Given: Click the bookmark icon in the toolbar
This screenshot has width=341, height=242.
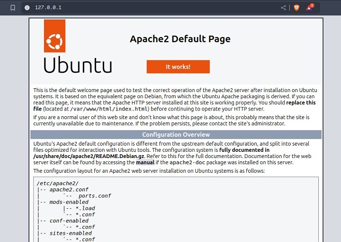Looking at the screenshot, I should (x=13, y=8).
